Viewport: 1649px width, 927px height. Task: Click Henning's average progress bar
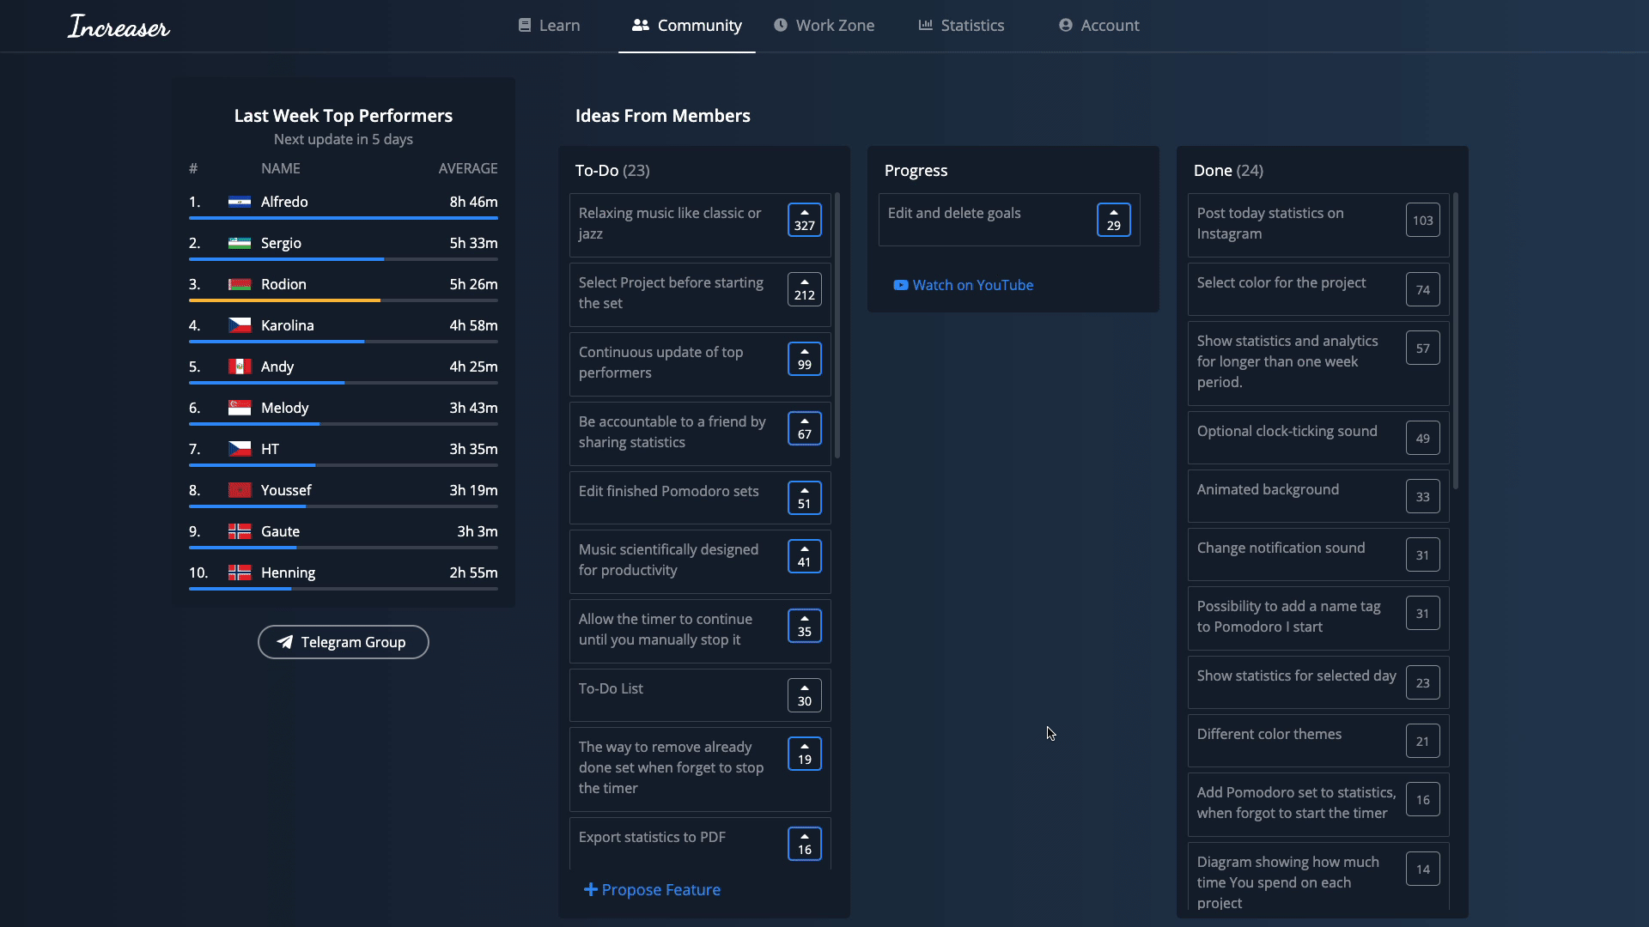coord(344,589)
